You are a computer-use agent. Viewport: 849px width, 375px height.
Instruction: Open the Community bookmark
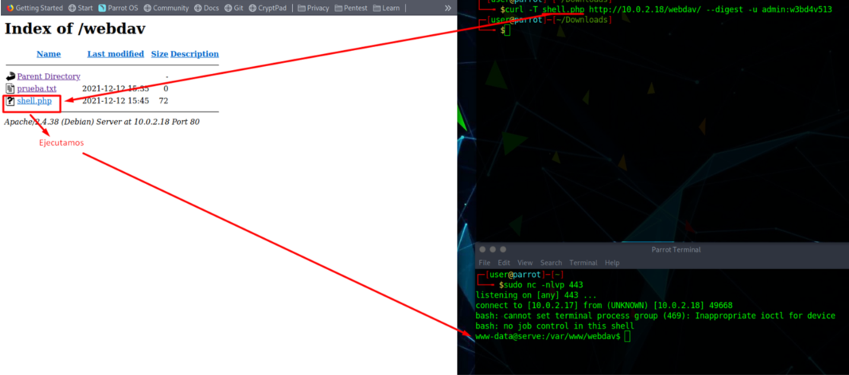(x=167, y=8)
